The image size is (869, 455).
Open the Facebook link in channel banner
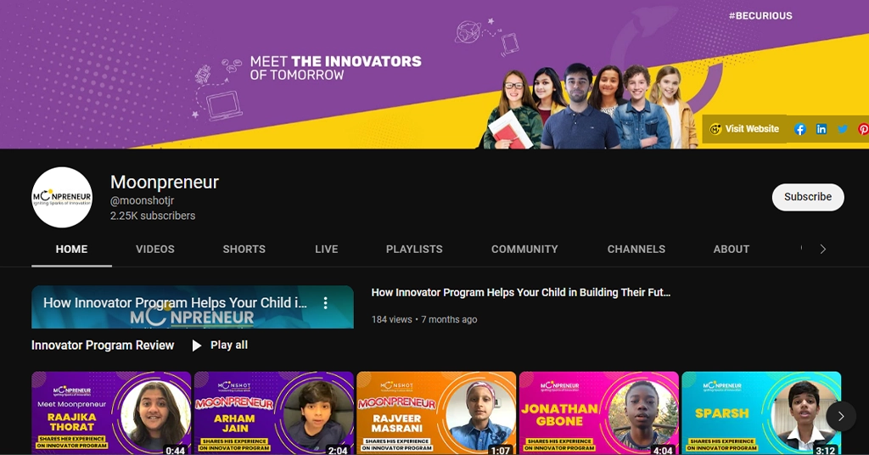coord(799,129)
